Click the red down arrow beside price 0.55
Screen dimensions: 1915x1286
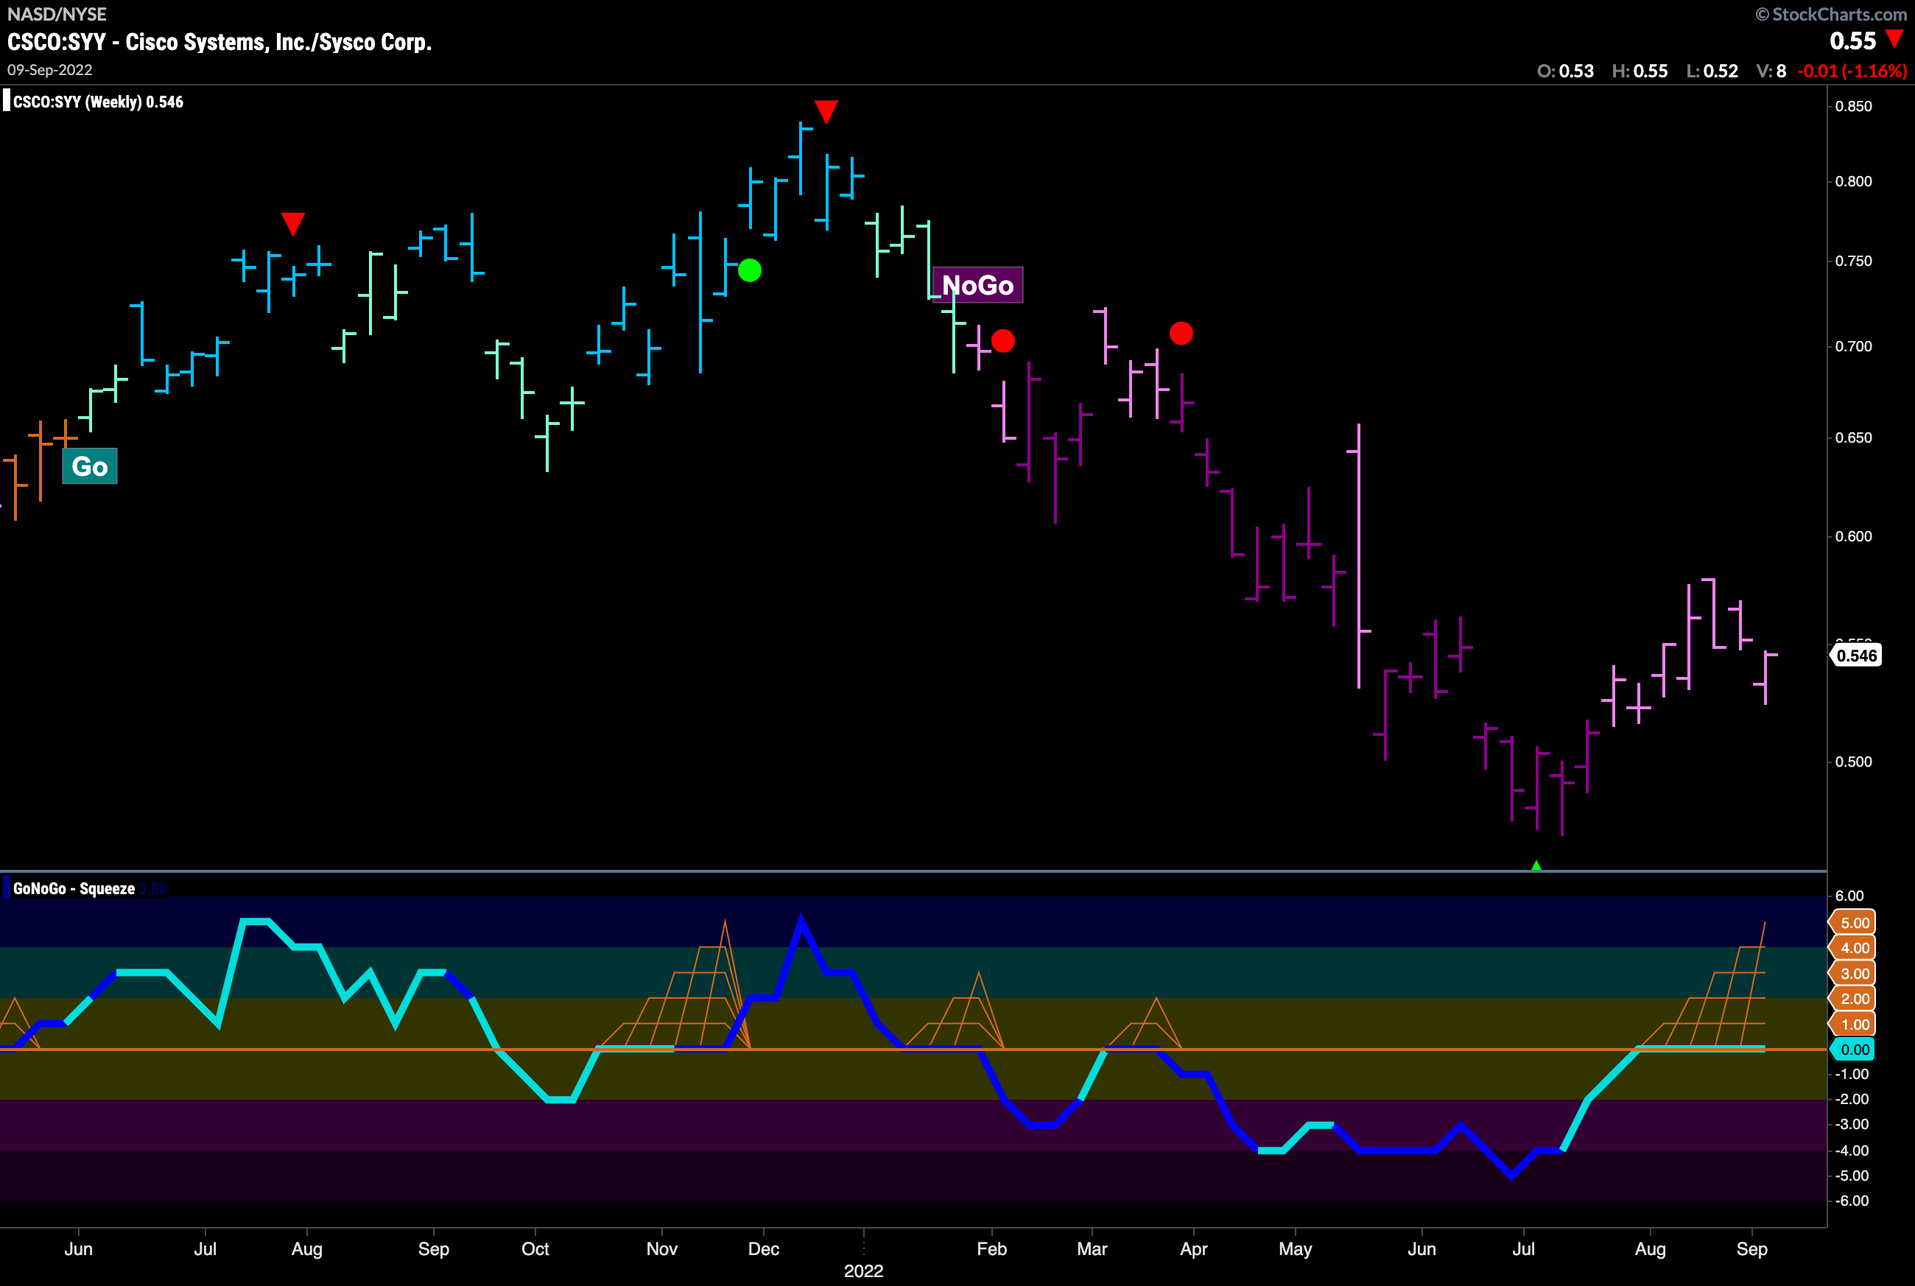coord(1894,38)
